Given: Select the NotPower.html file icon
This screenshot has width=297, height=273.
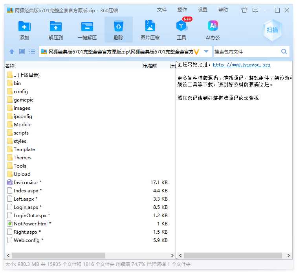Looking at the screenshot, I should (10, 224).
